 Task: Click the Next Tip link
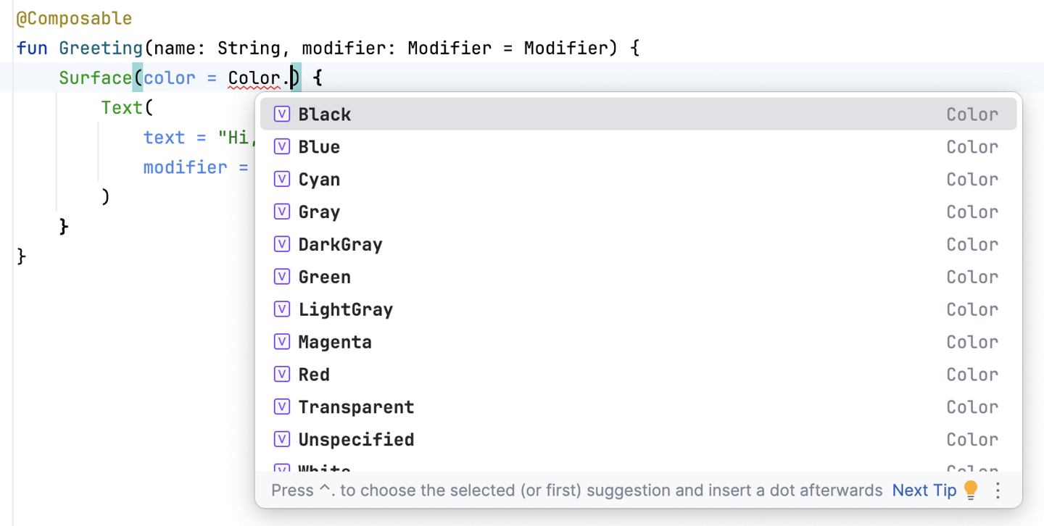click(x=924, y=490)
